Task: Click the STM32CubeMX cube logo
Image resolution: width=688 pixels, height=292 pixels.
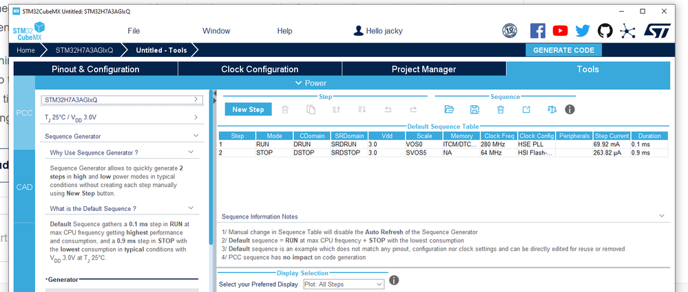Action: tap(29, 31)
